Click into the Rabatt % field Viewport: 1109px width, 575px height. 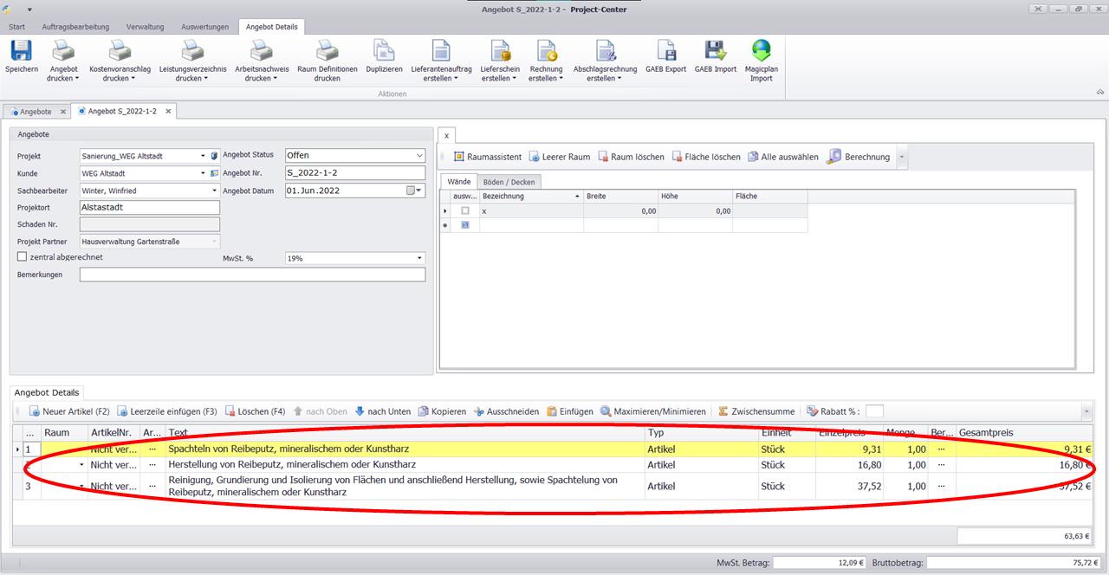click(x=874, y=411)
